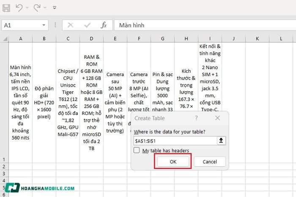Select column F header
The width and height of the screenshot is (296, 197).
click(139, 39)
